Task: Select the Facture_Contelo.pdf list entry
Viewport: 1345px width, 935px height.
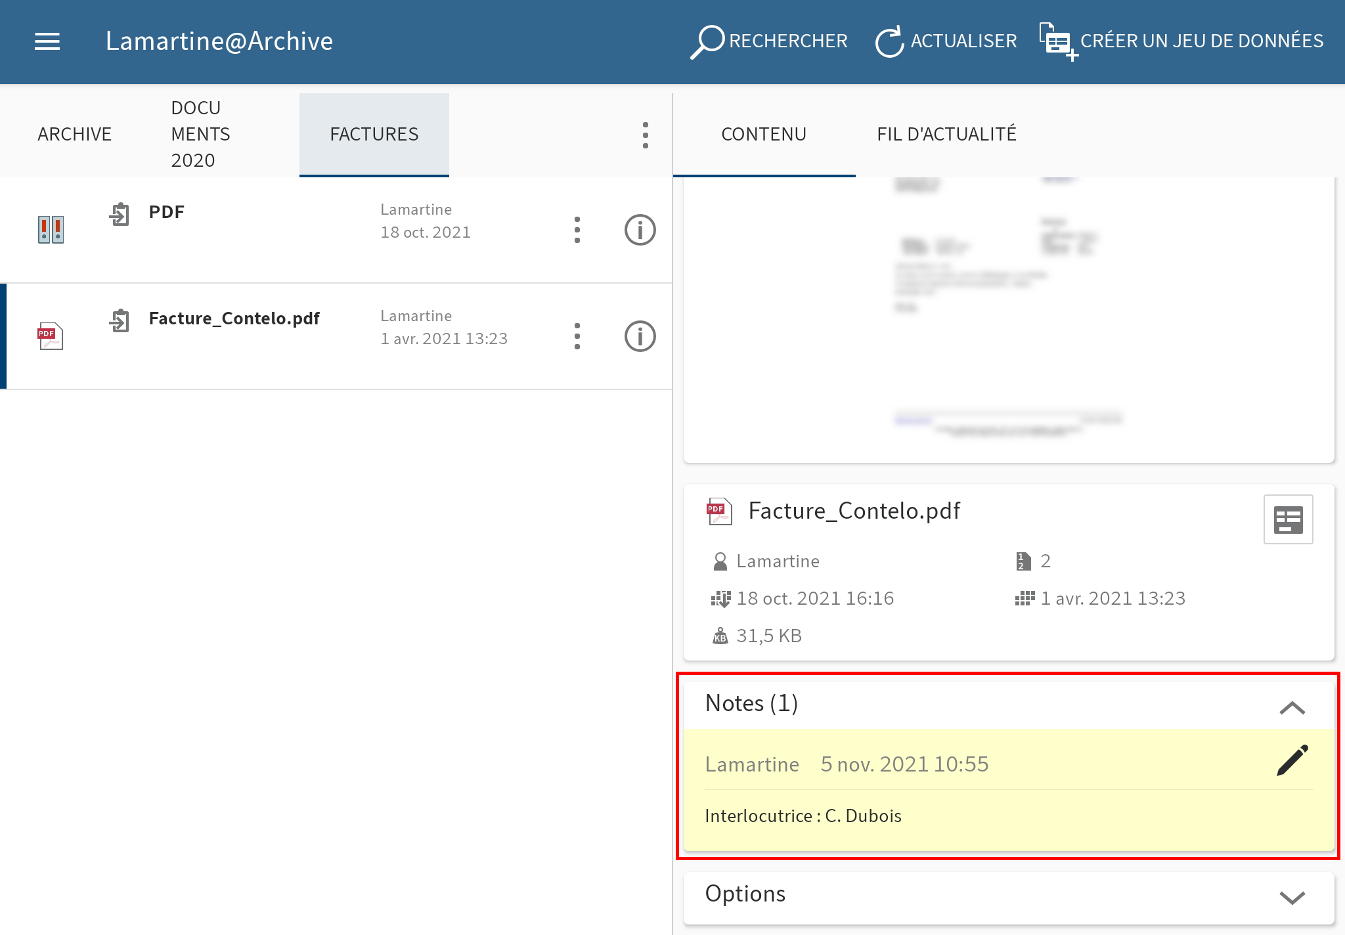Action: pos(336,336)
